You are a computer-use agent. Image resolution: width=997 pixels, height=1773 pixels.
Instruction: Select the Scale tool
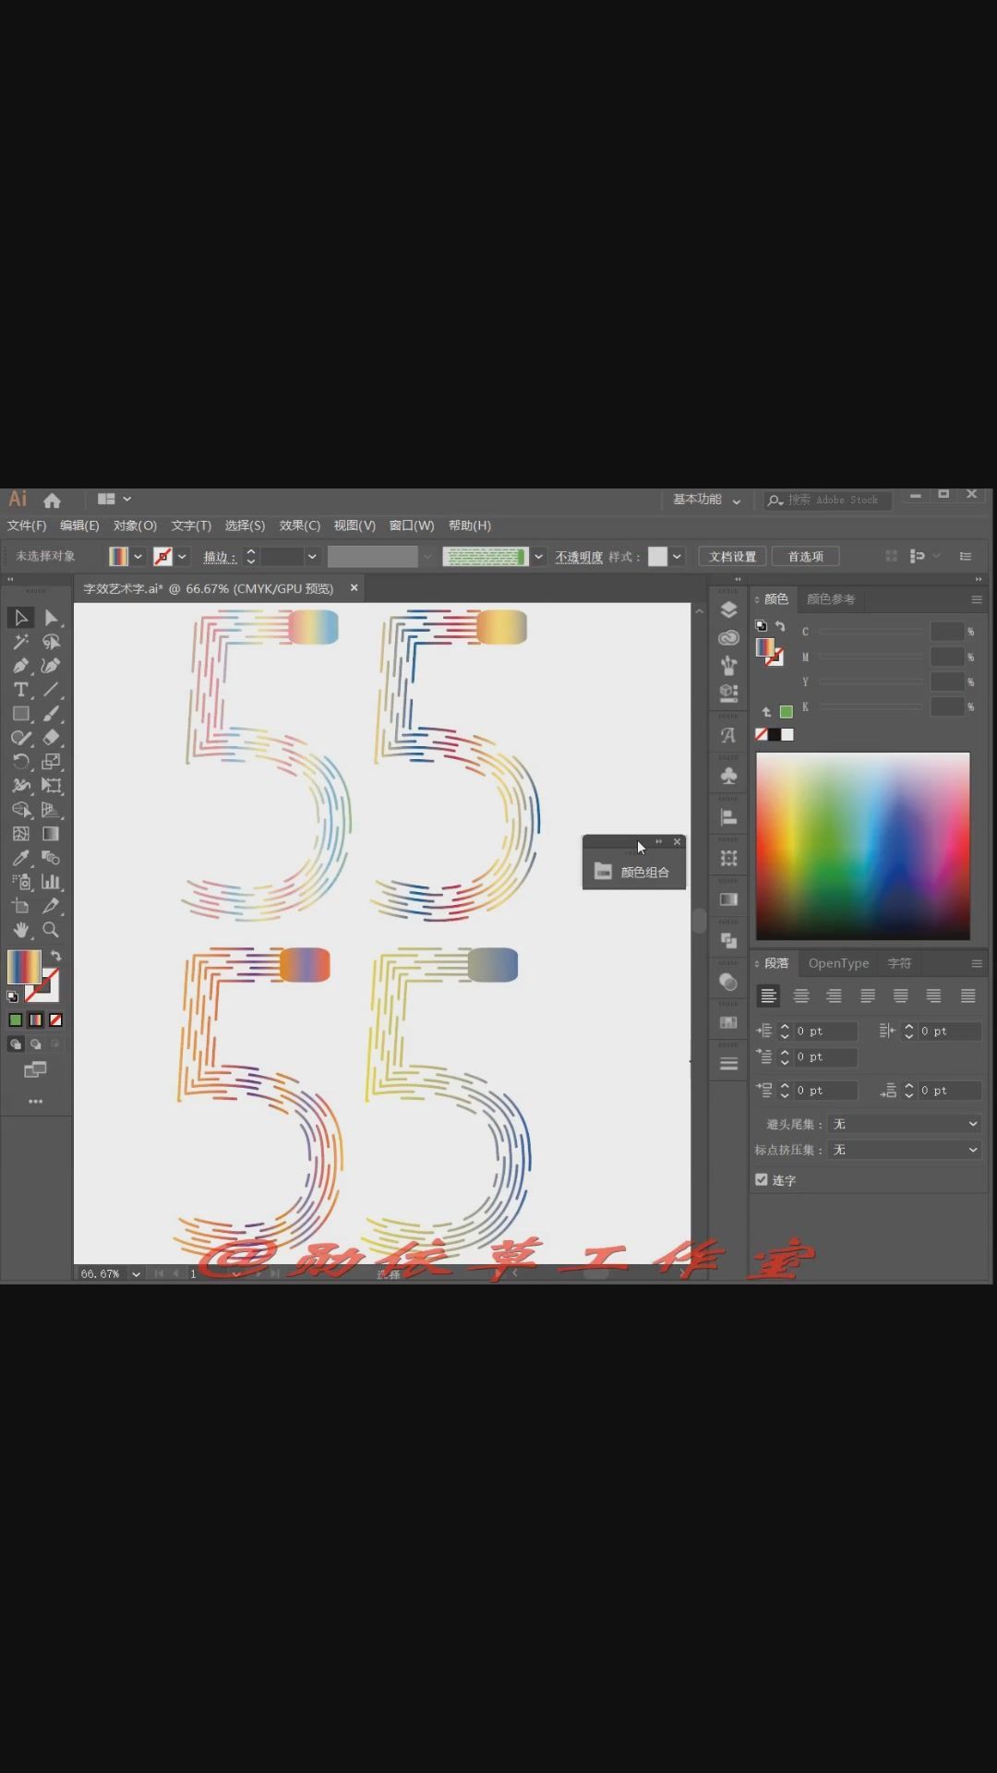click(52, 761)
